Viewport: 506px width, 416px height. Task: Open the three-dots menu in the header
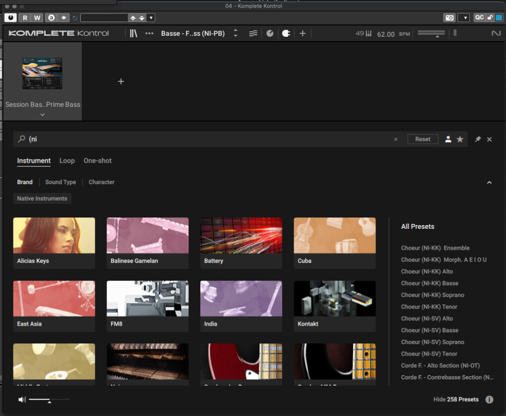(149, 33)
